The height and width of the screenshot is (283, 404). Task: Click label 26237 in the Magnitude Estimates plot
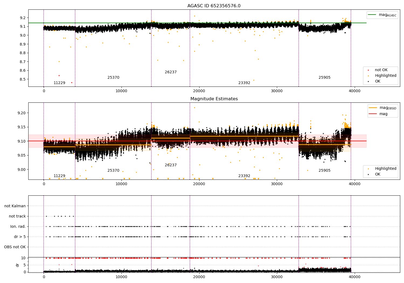coord(171,165)
